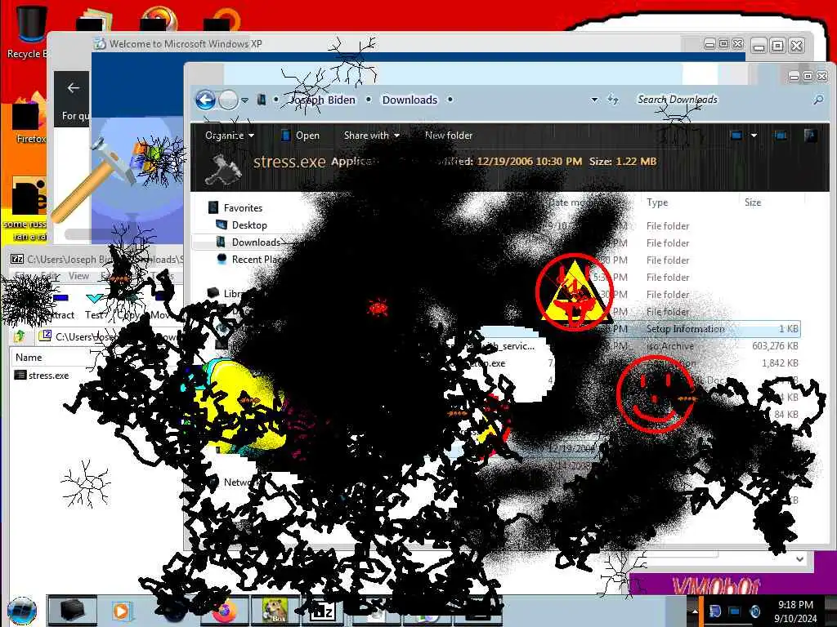This screenshot has height=627, width=837.
Task: Click the Change your view icon
Action: click(736, 136)
